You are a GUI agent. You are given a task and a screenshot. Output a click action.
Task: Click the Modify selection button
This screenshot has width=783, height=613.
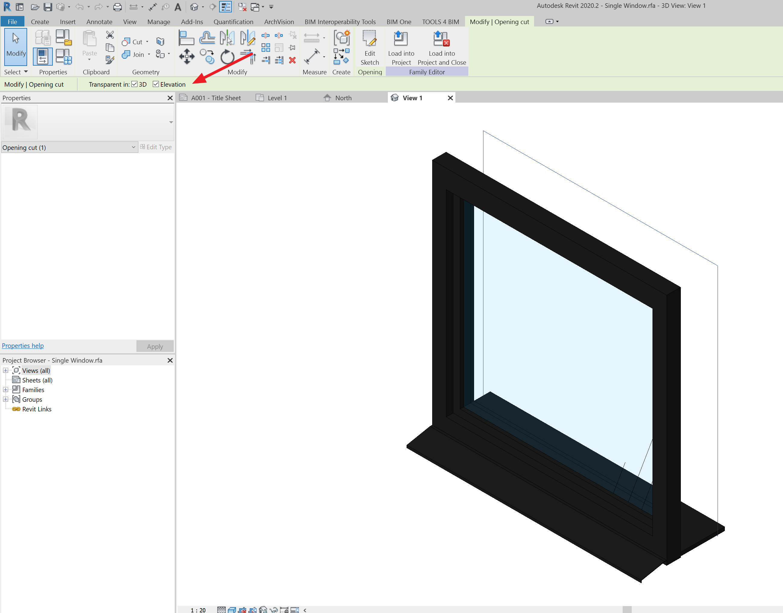[x=16, y=46]
